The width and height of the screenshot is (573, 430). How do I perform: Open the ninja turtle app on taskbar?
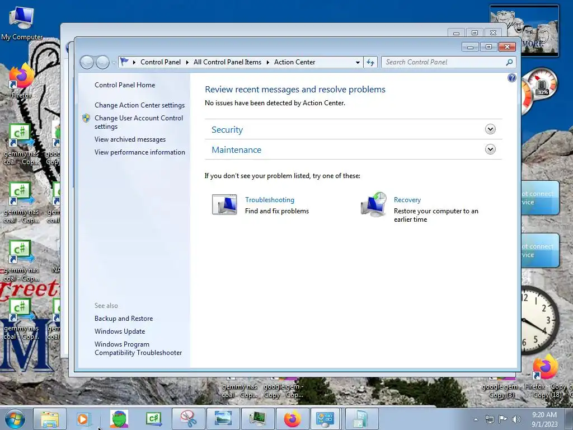pyautogui.click(x=119, y=419)
